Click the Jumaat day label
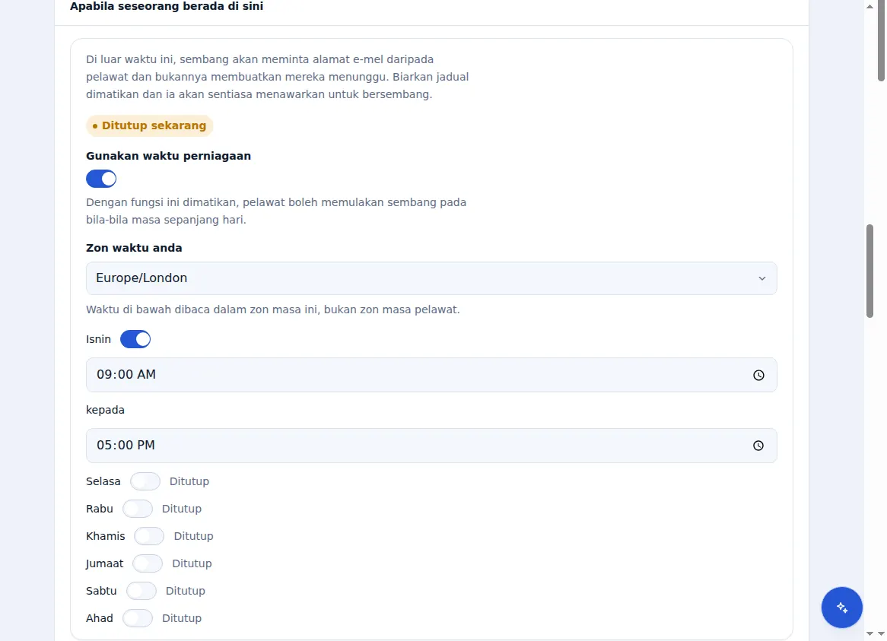The width and height of the screenshot is (887, 641). pyautogui.click(x=105, y=563)
